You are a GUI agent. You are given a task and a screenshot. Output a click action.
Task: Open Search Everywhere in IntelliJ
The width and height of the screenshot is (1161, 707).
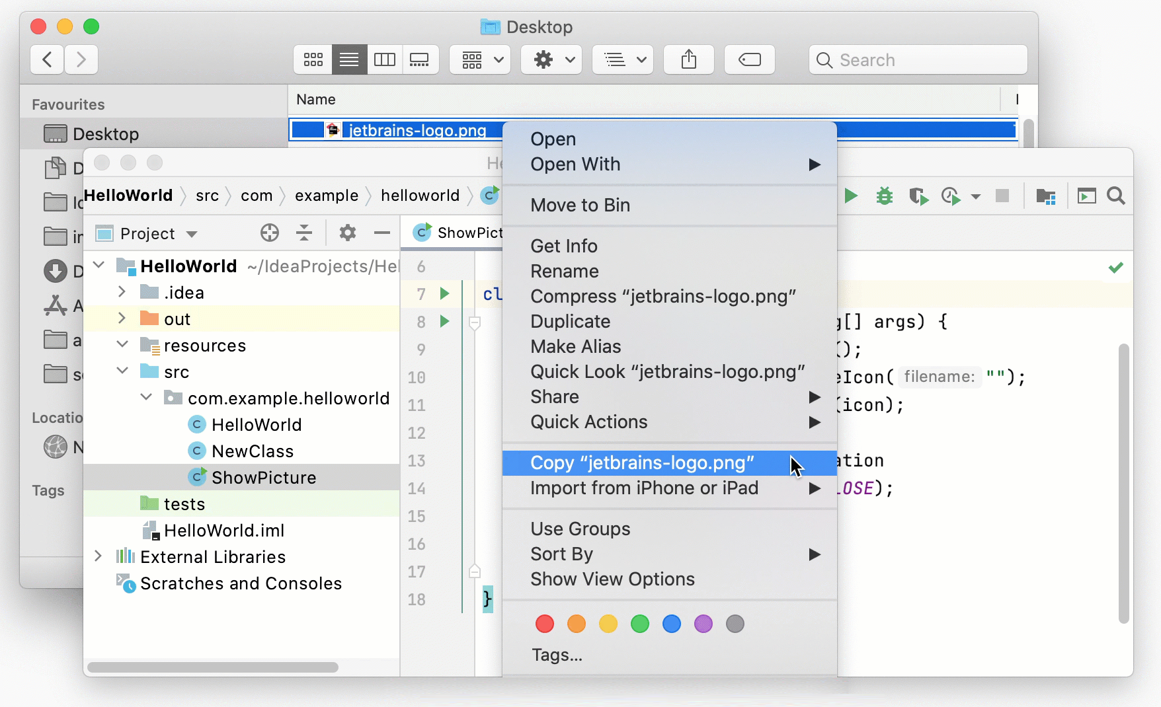1117,196
